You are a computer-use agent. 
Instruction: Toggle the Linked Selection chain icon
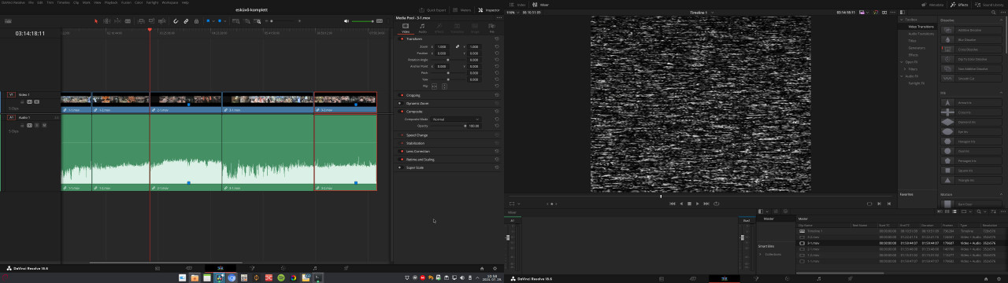(x=186, y=21)
